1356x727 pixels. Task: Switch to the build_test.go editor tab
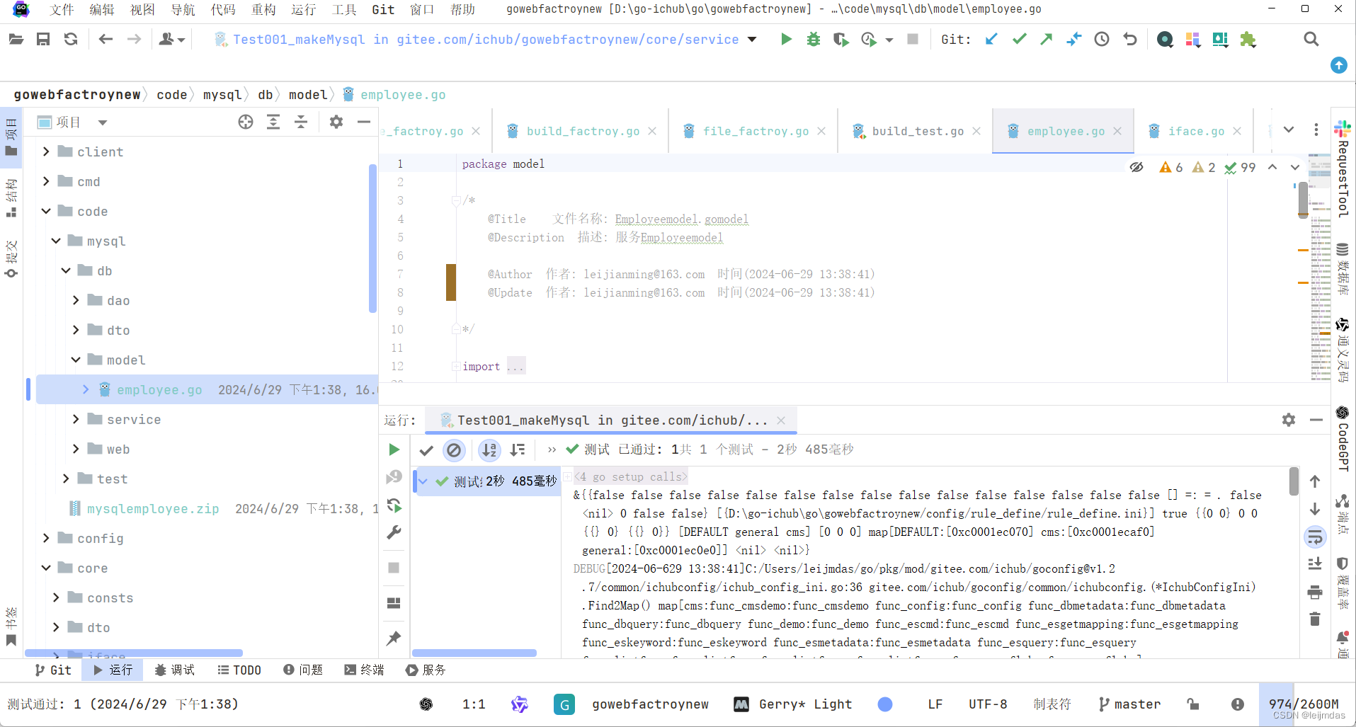(917, 131)
